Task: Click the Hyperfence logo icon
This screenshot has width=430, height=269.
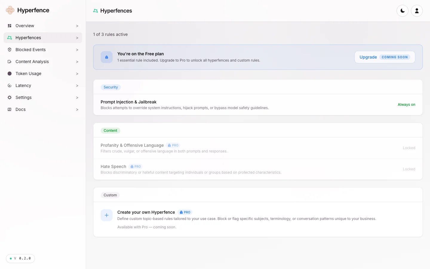Action: [x=10, y=10]
